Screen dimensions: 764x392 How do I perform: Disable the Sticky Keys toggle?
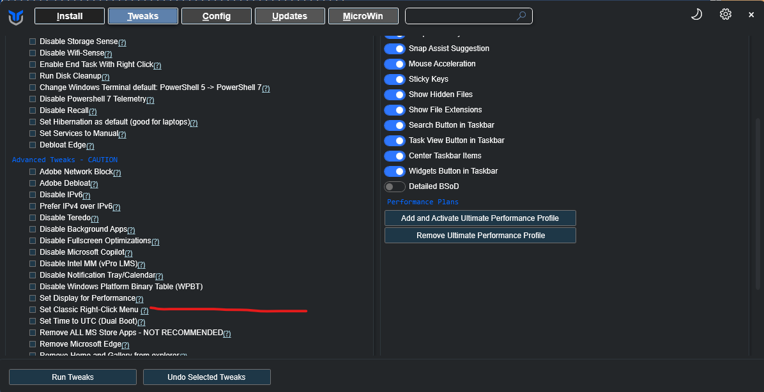point(395,79)
